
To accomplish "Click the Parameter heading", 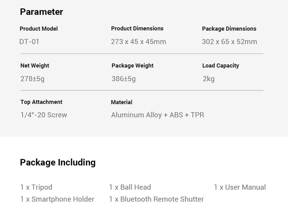I will 42,12.
